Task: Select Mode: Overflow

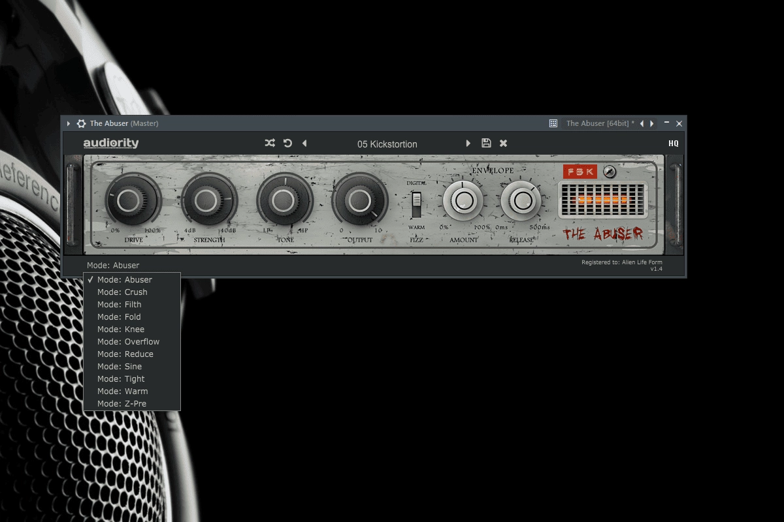Action: pos(132,342)
